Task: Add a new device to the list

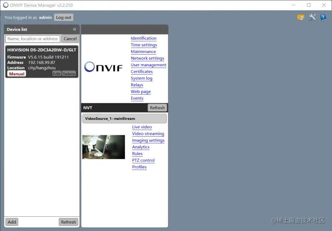Action: pos(12,222)
